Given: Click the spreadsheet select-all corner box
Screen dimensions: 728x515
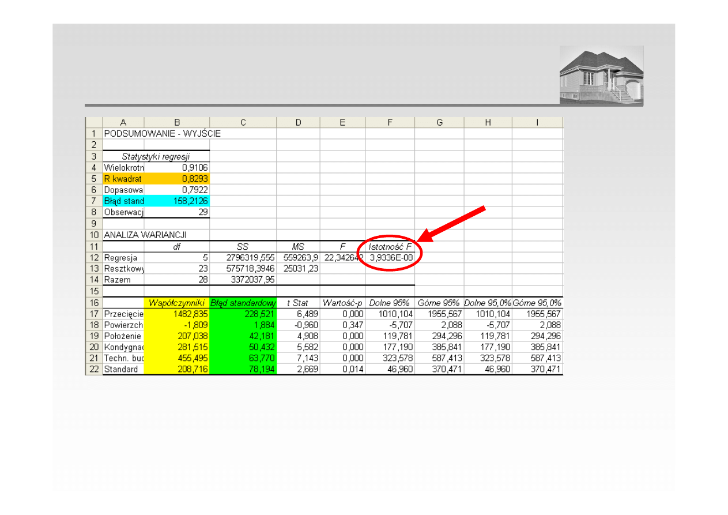Looking at the screenshot, I should click(x=93, y=122).
